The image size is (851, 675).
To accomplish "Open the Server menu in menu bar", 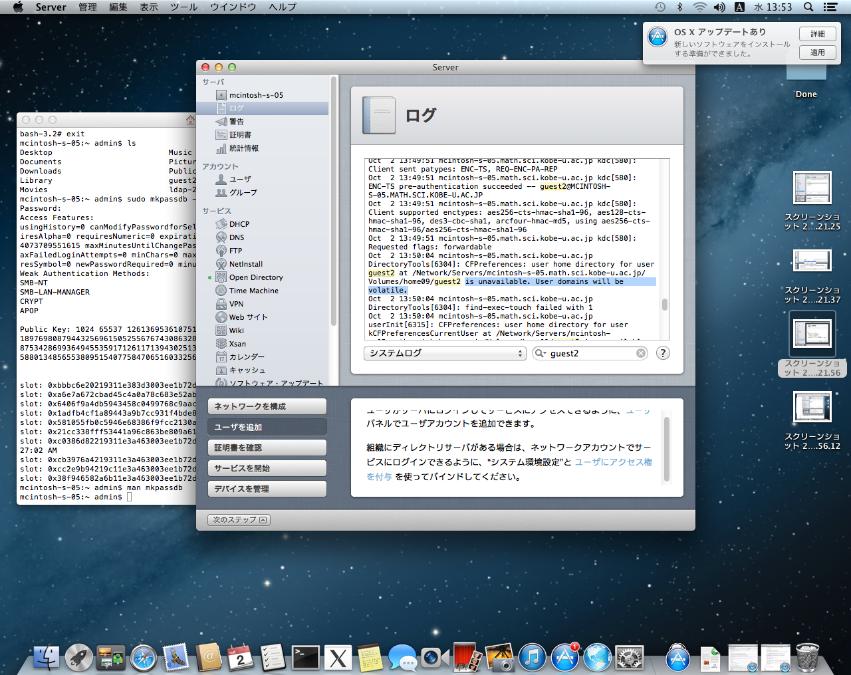I will click(x=51, y=7).
